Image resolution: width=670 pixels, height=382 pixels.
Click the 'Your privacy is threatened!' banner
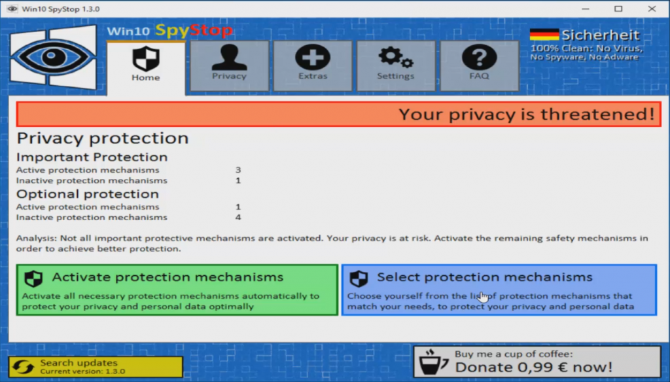338,114
